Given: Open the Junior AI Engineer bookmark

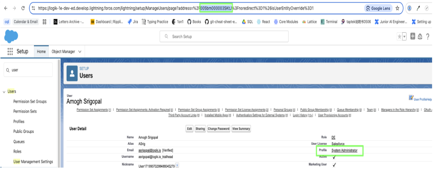Looking at the screenshot, I should coord(391,22).
